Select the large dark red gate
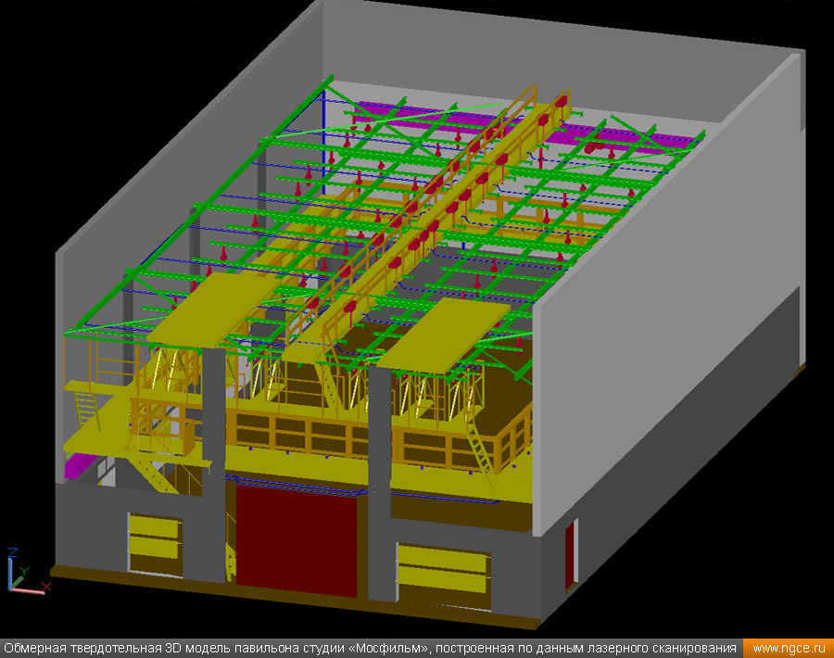The height and width of the screenshot is (658, 834). pyautogui.click(x=296, y=539)
